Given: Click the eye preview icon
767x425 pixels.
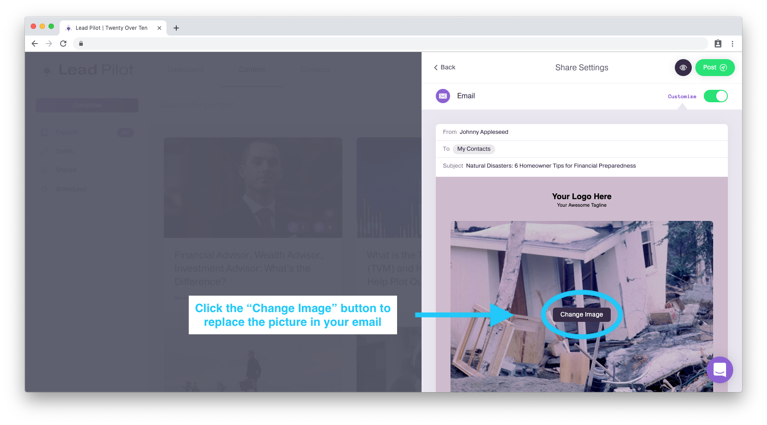Looking at the screenshot, I should click(683, 68).
